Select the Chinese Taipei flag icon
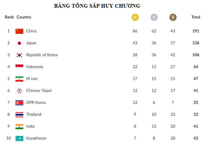This screenshot has width=205, height=144. point(19,91)
